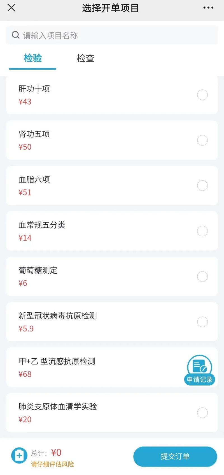224x475 pixels.
Task: Select the 血常规五分类 radio button
Action: (x=202, y=231)
